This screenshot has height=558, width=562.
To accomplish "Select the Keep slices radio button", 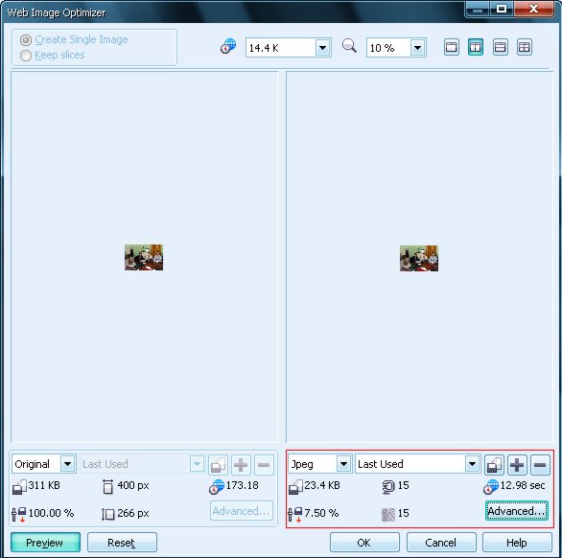I will pos(26,56).
